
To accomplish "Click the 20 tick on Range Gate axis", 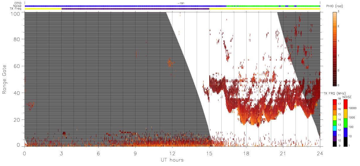I will click(17, 120).
